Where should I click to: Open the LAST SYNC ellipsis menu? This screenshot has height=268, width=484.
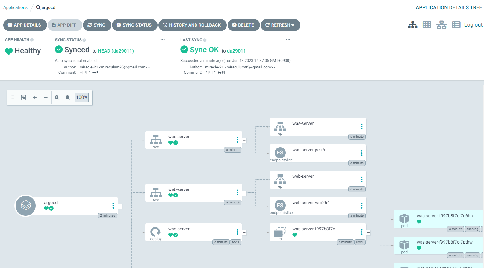(288, 40)
